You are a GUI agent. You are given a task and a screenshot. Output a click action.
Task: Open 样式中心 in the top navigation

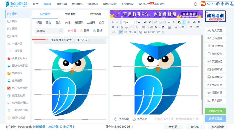coord(77,4)
